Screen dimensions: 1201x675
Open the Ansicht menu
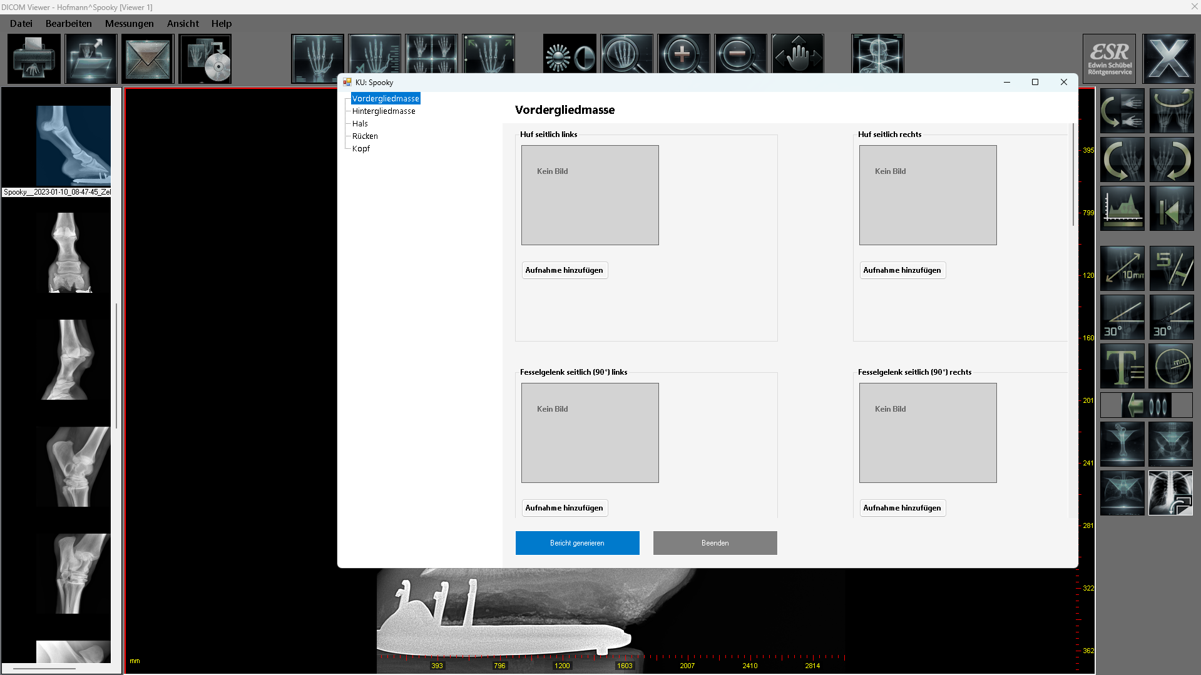tap(183, 23)
